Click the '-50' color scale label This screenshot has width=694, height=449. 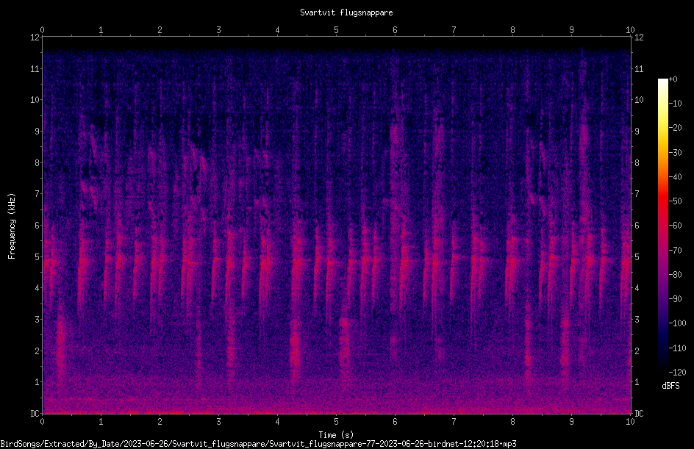click(x=675, y=201)
